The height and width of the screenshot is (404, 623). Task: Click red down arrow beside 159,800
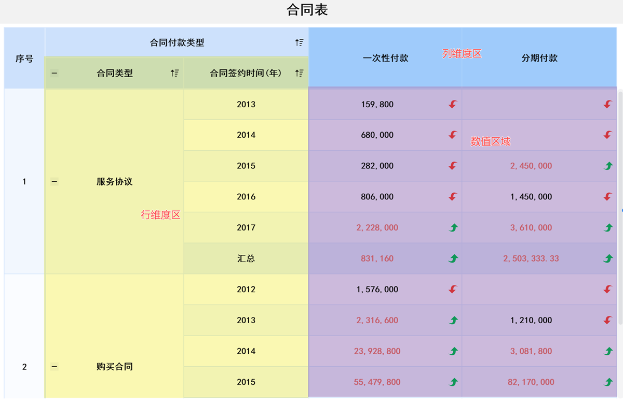pos(453,104)
